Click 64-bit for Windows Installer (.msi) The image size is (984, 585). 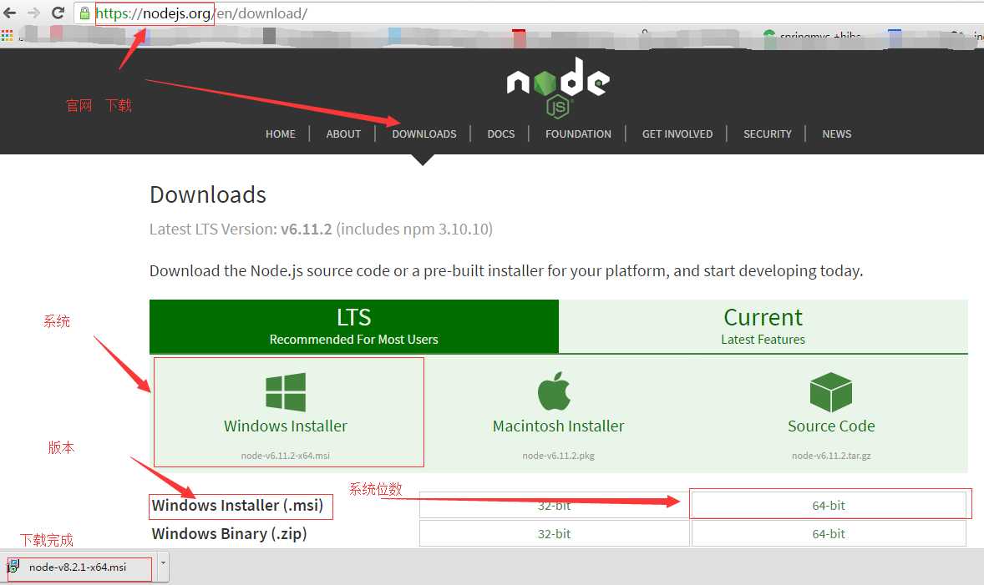[829, 506]
